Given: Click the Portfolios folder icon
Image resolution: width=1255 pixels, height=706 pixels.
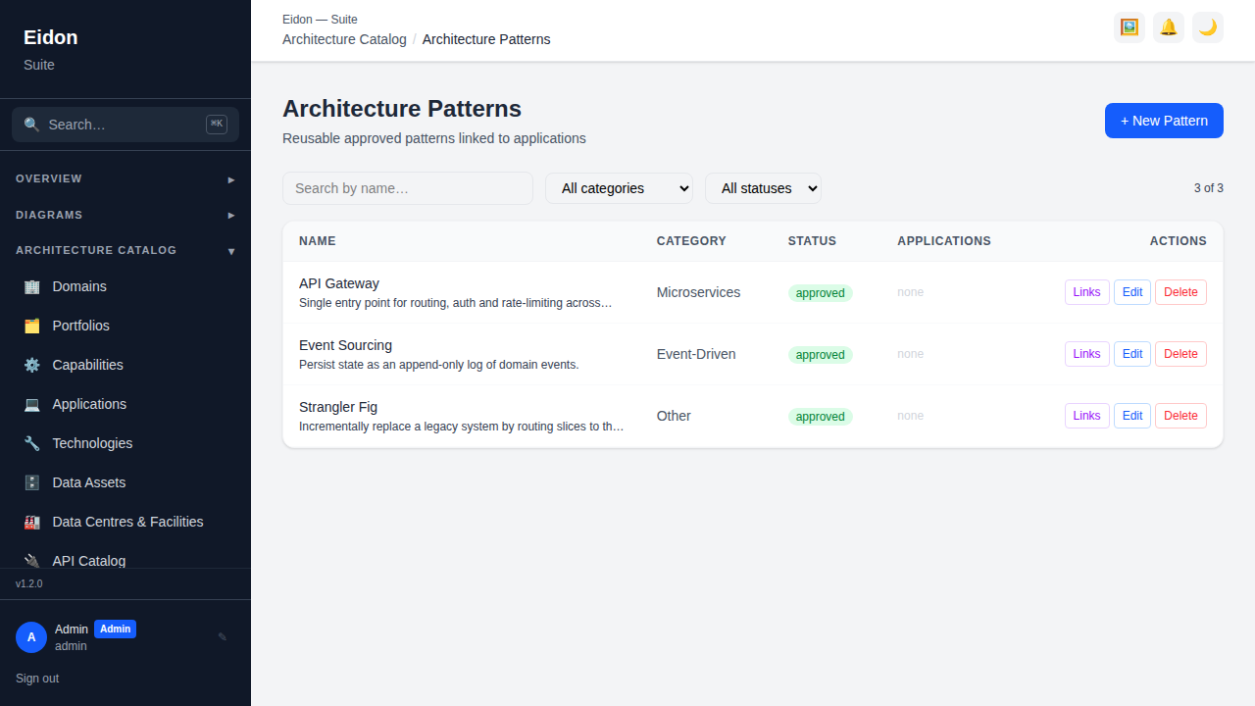Looking at the screenshot, I should (x=32, y=326).
